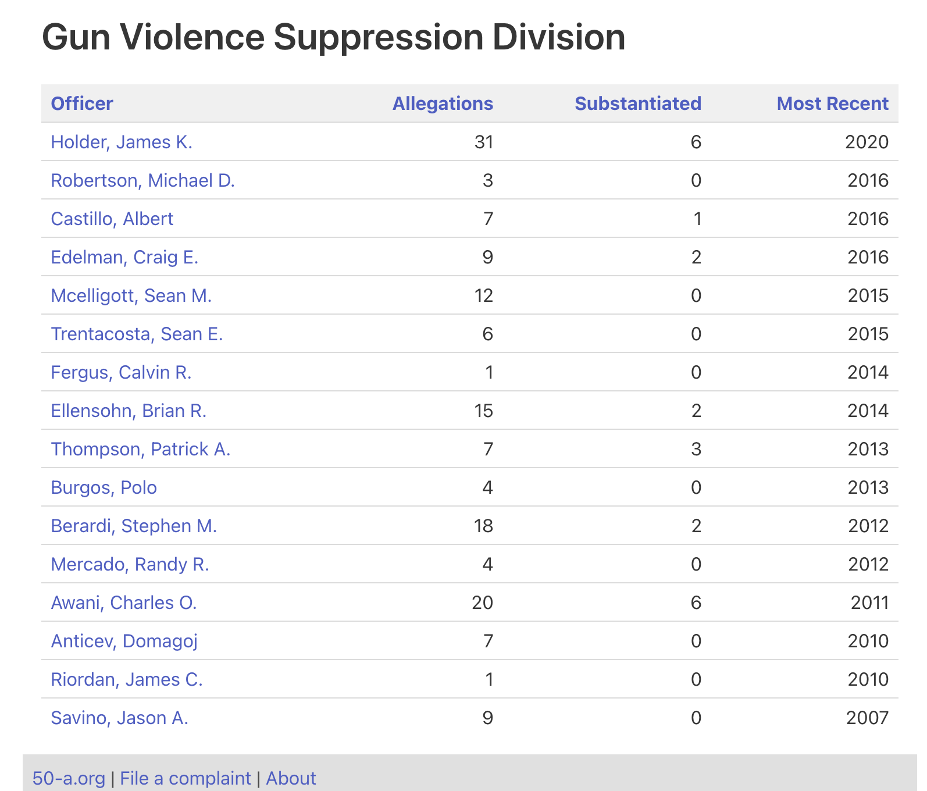Open Mcelligott, Sean M. profile
Screen dimensions: 927x791
coord(131,295)
